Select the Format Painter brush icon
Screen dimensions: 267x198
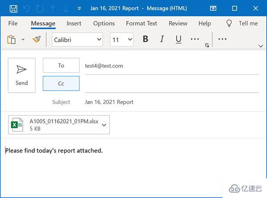coord(36,40)
